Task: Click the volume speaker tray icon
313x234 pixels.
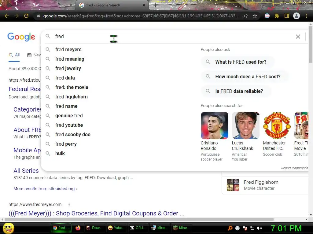Action: coord(260,228)
